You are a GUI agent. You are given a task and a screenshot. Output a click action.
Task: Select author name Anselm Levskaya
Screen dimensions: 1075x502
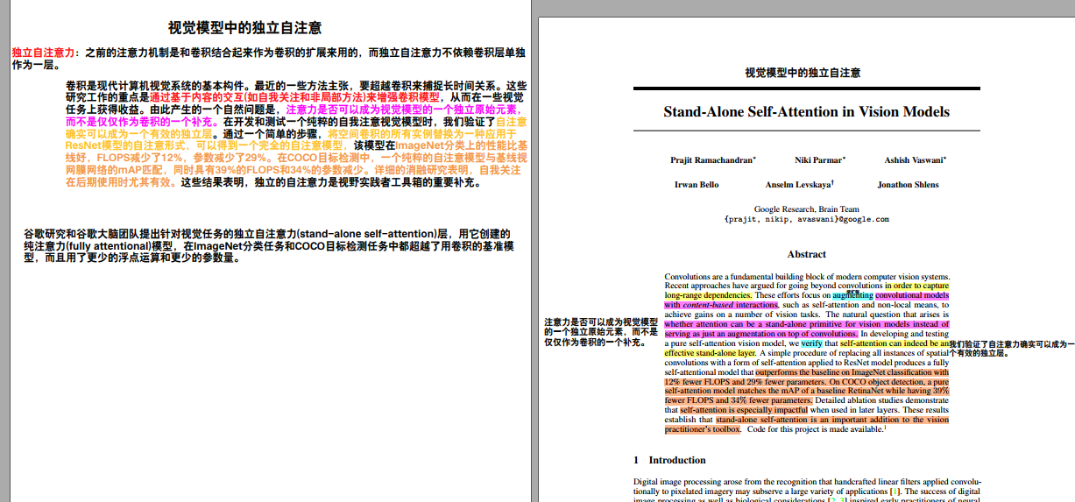[799, 185]
